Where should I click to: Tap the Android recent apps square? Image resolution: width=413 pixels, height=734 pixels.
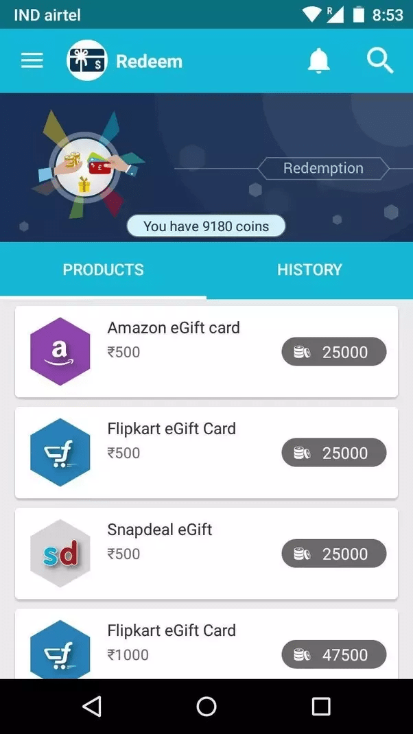(321, 706)
